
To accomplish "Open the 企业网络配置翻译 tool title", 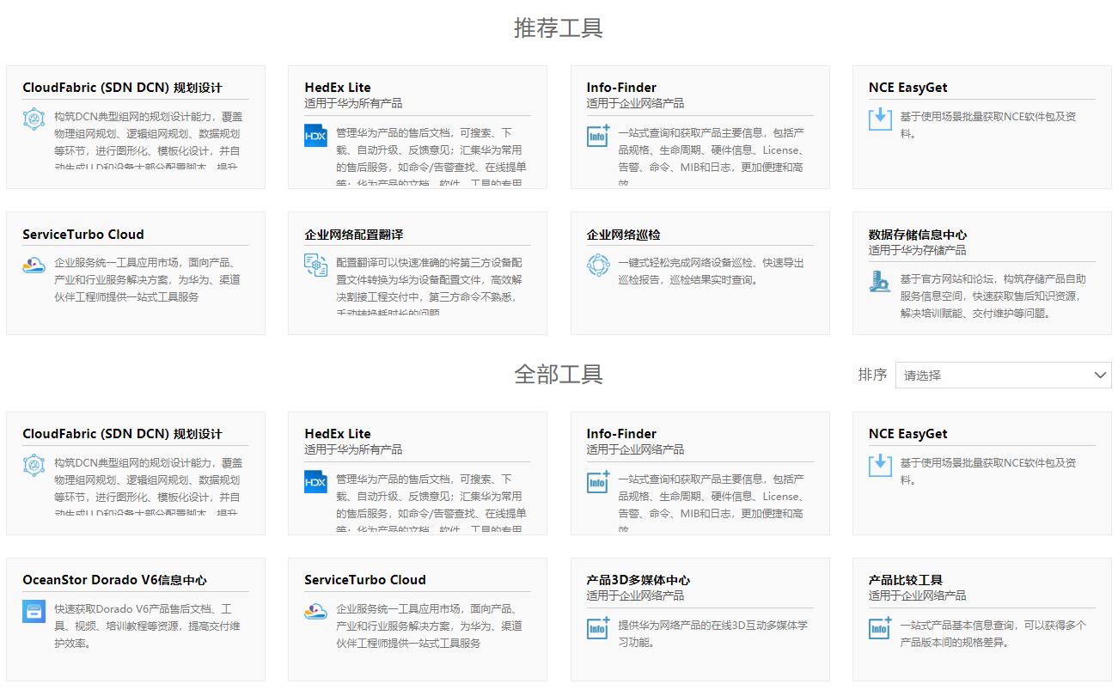I will click(354, 234).
